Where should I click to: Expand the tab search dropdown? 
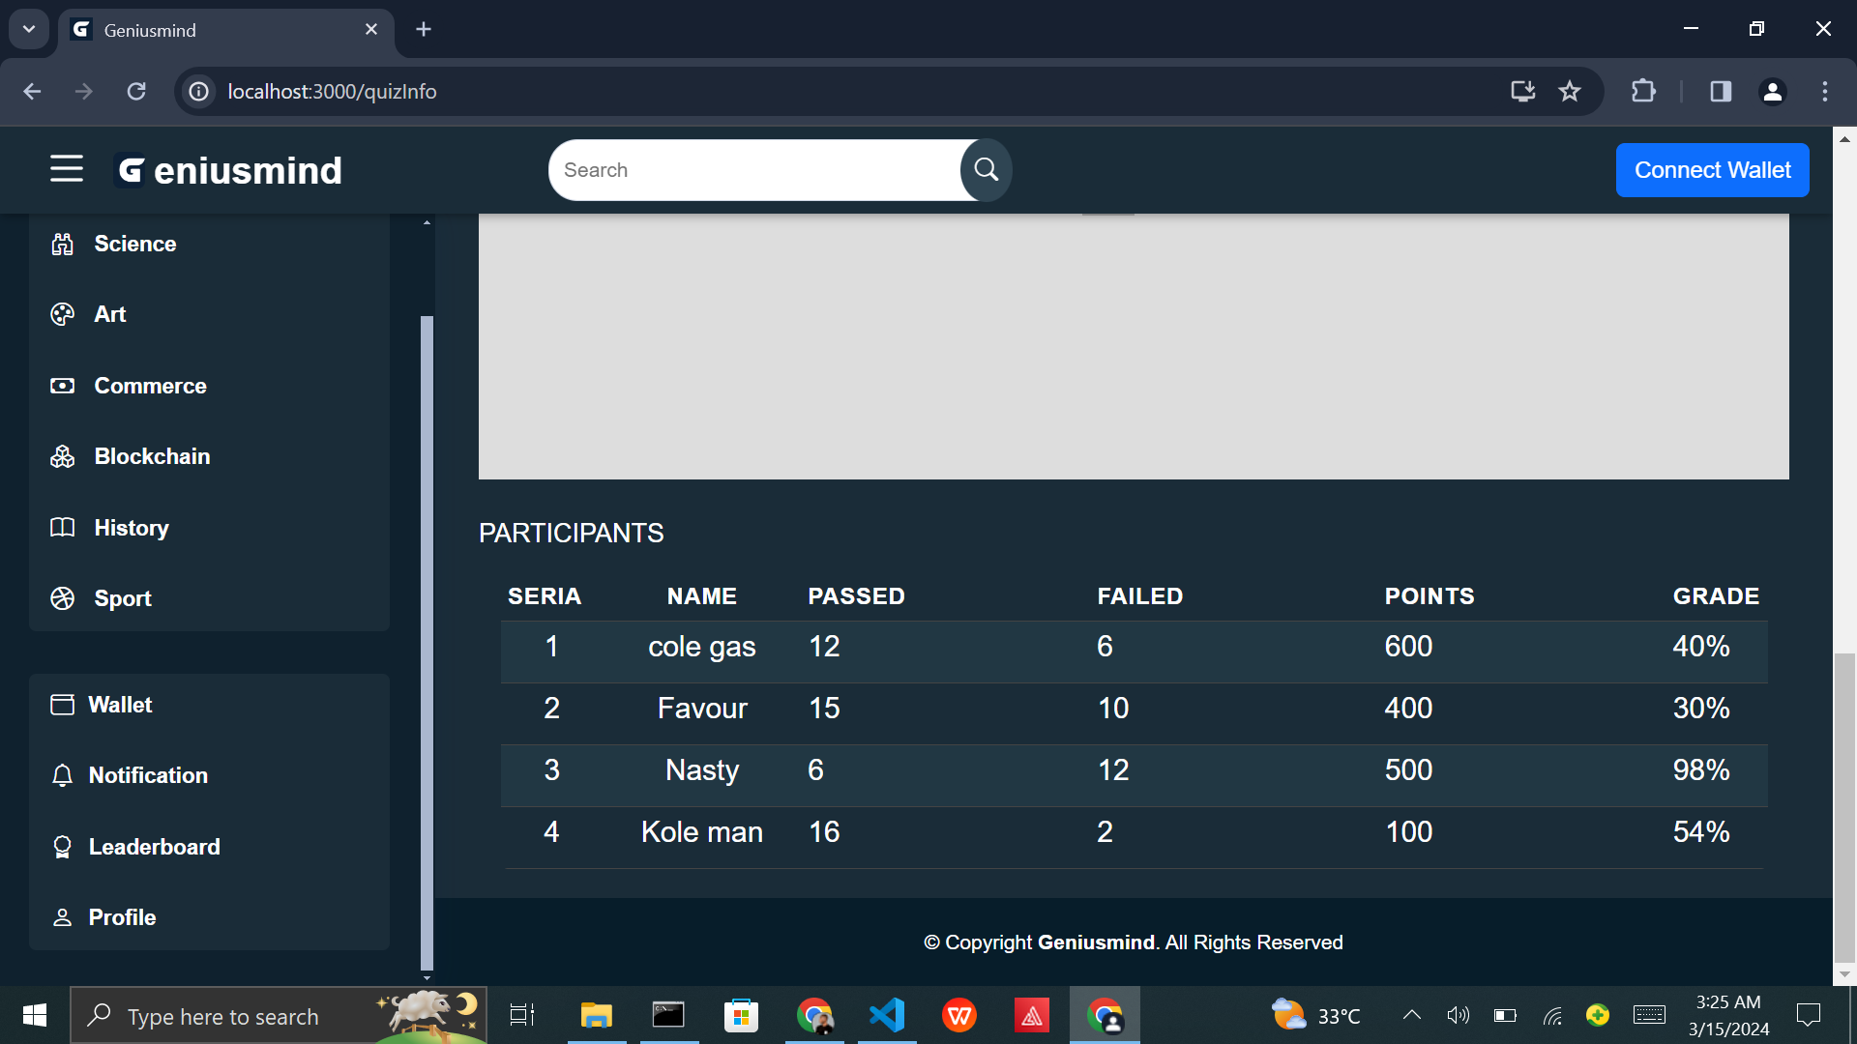pos(29,29)
